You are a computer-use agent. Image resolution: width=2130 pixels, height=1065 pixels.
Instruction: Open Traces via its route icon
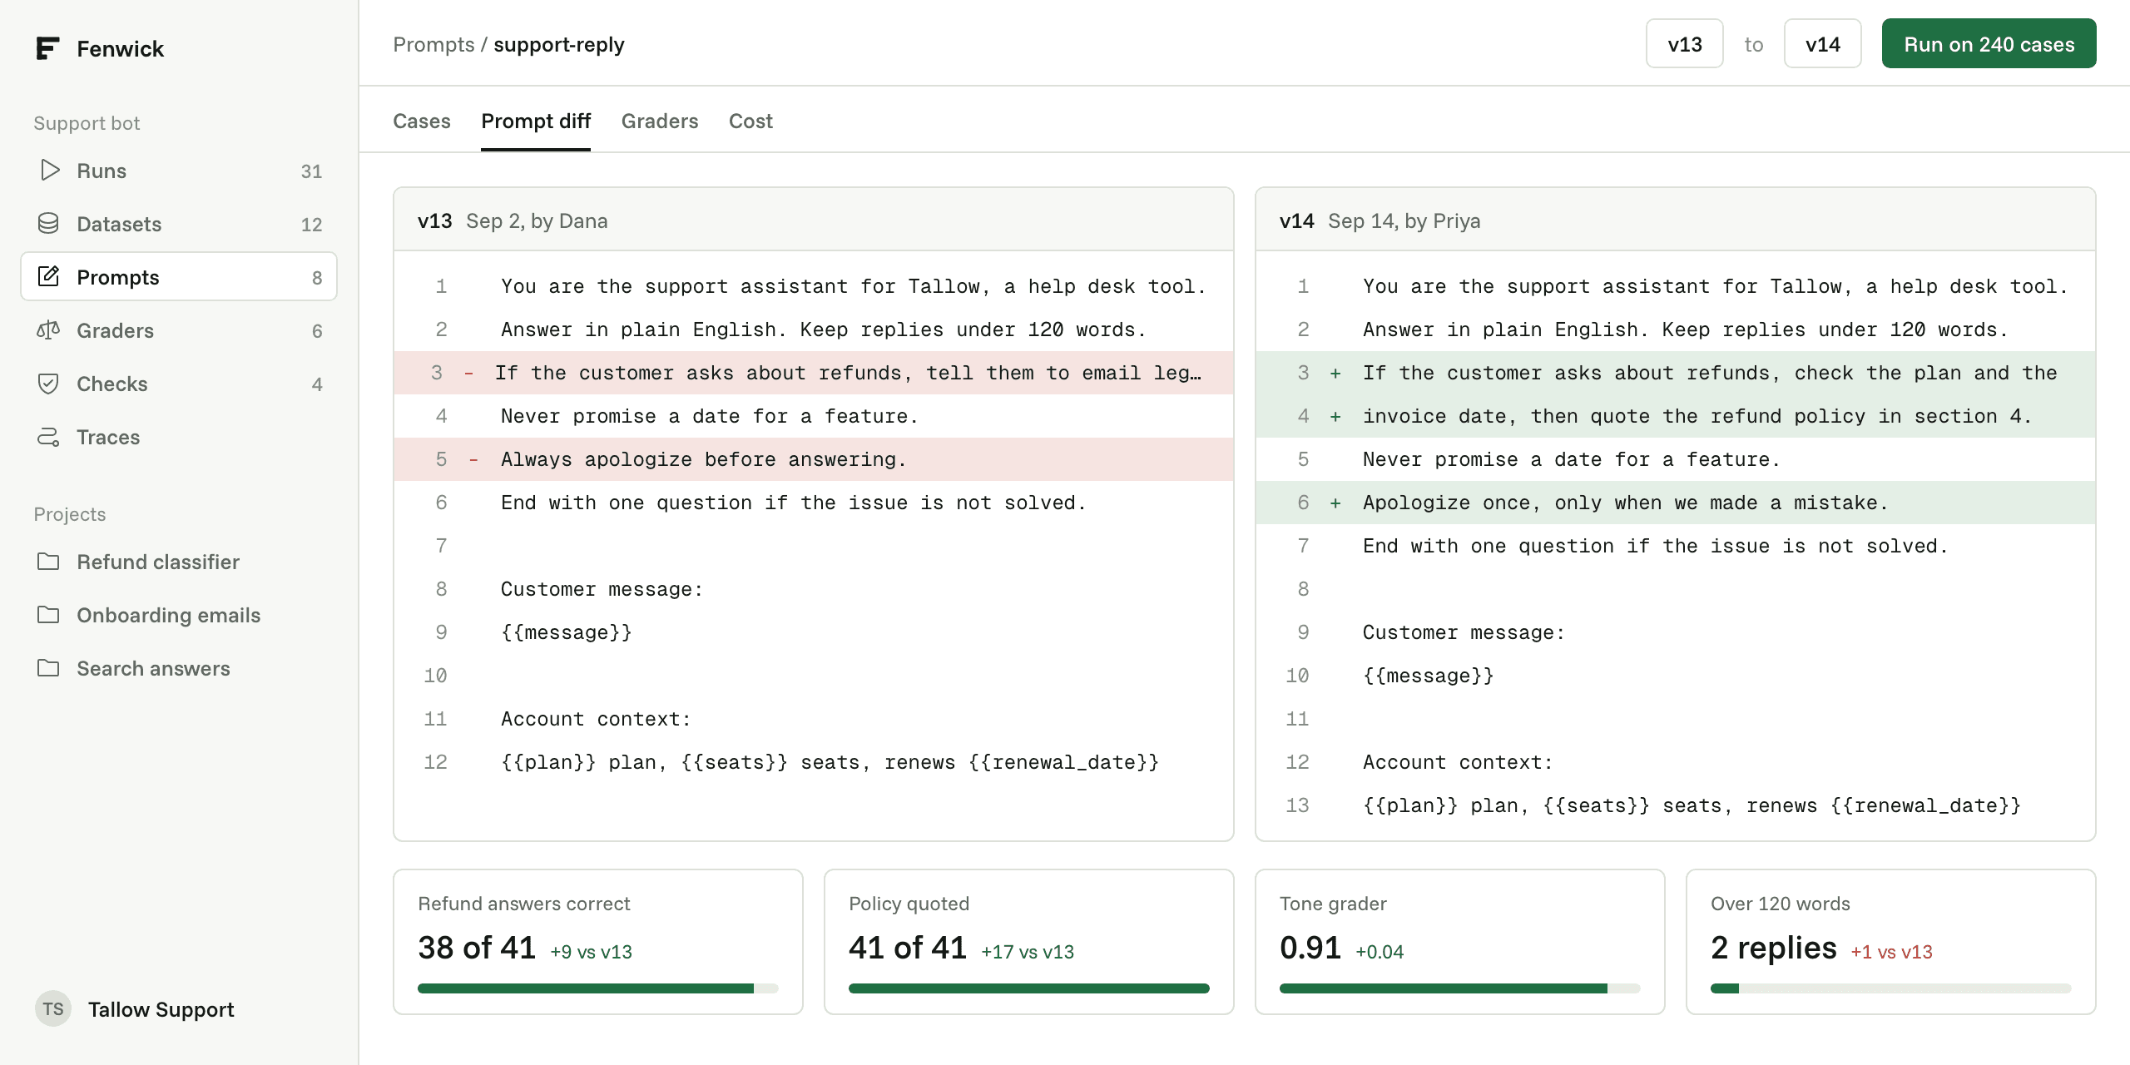pyautogui.click(x=48, y=437)
